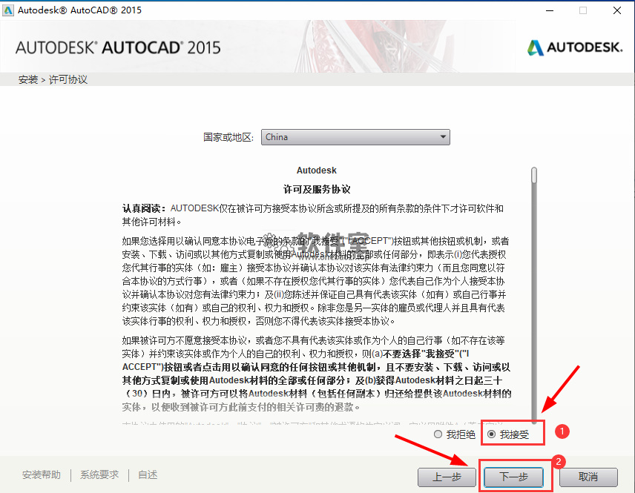The height and width of the screenshot is (493, 635).
Task: Click the 安装 breadcrumb text
Action: click(28, 79)
